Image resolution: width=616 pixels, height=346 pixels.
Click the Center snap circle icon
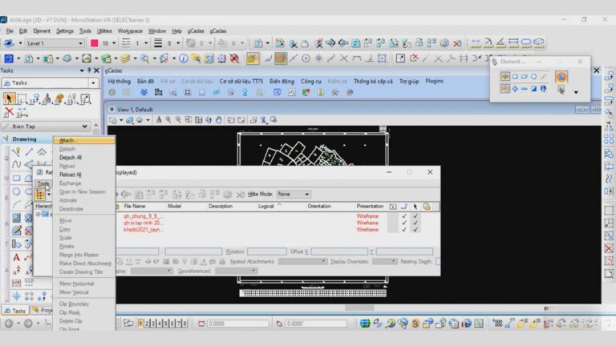point(306,58)
